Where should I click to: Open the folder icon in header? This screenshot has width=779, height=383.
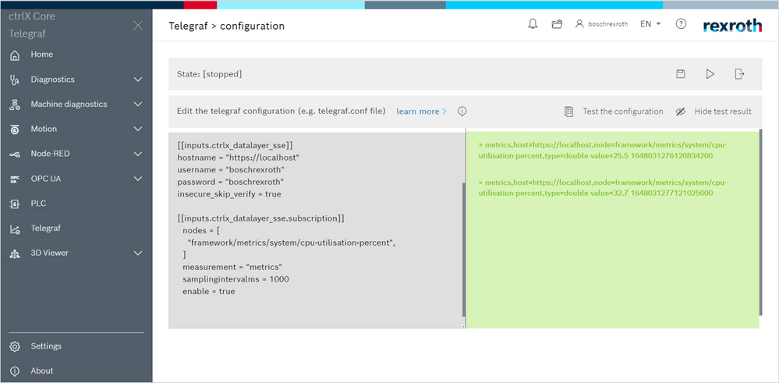point(557,24)
